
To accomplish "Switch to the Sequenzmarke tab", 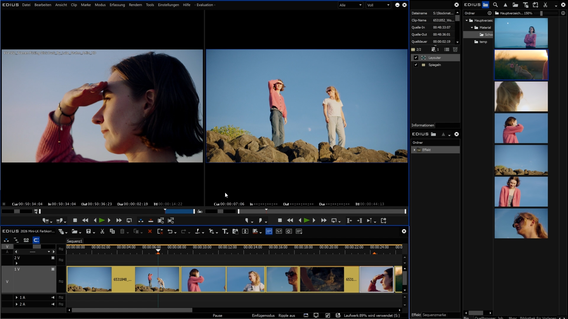I will click(434, 315).
